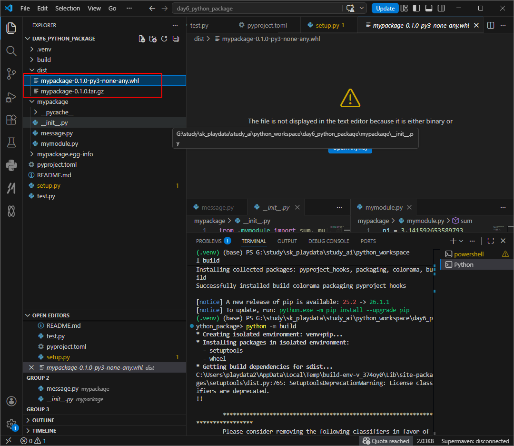The image size is (514, 446).
Task: Open the Search view in activity bar
Action: [11, 51]
